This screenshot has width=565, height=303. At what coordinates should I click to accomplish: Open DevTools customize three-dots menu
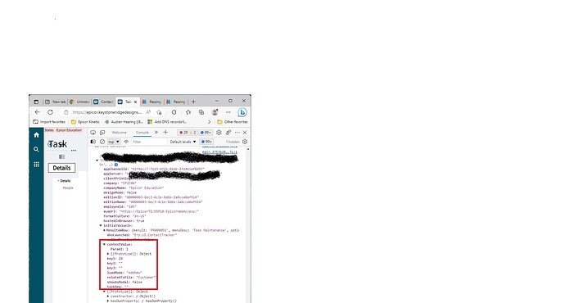pos(237,133)
